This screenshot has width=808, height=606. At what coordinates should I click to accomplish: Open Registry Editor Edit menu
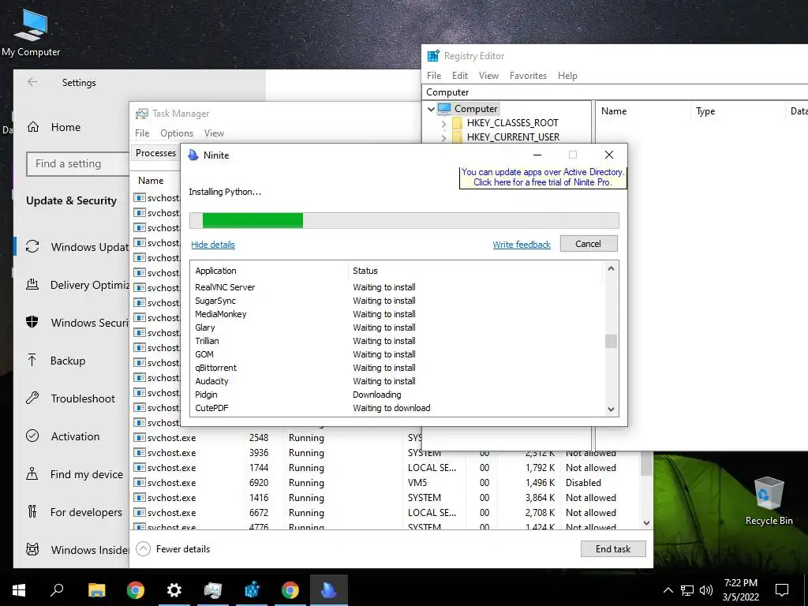coord(460,75)
